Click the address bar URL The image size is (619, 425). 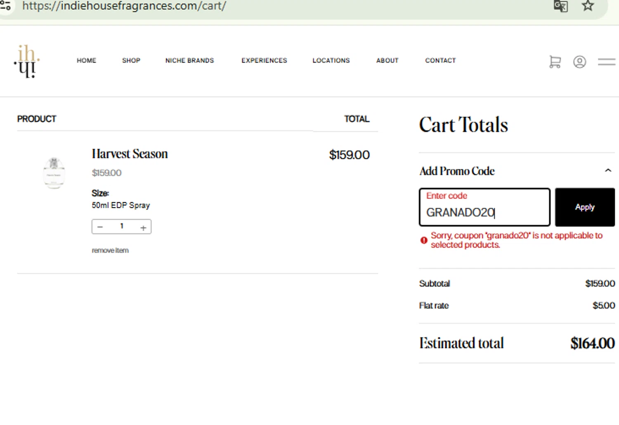point(124,6)
